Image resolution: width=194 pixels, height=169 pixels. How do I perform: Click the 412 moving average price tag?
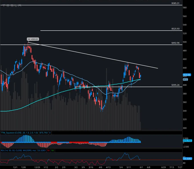185,79
